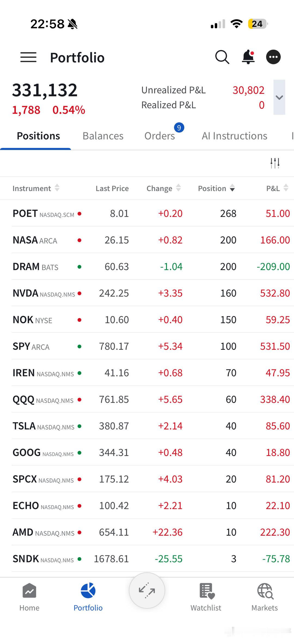The height and width of the screenshot is (639, 294).
Task: Sort by P&L column arrows
Action: [286, 188]
